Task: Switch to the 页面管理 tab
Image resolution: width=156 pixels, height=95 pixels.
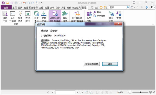Action: pos(33,8)
